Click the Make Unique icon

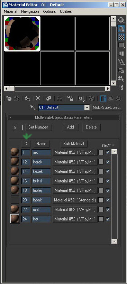59,98
